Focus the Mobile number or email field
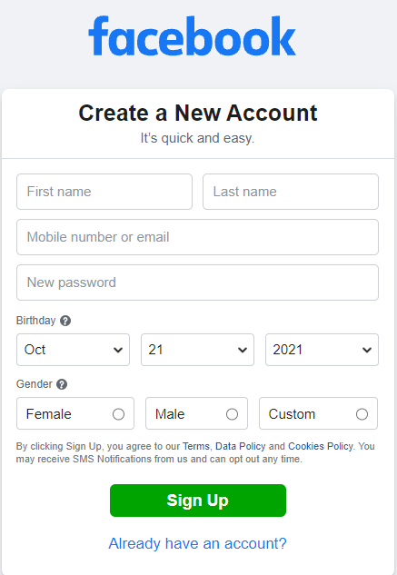The image size is (397, 575). [x=197, y=237]
